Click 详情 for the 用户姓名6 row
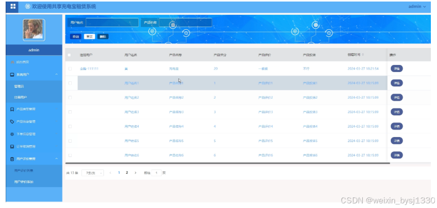 [397, 155]
